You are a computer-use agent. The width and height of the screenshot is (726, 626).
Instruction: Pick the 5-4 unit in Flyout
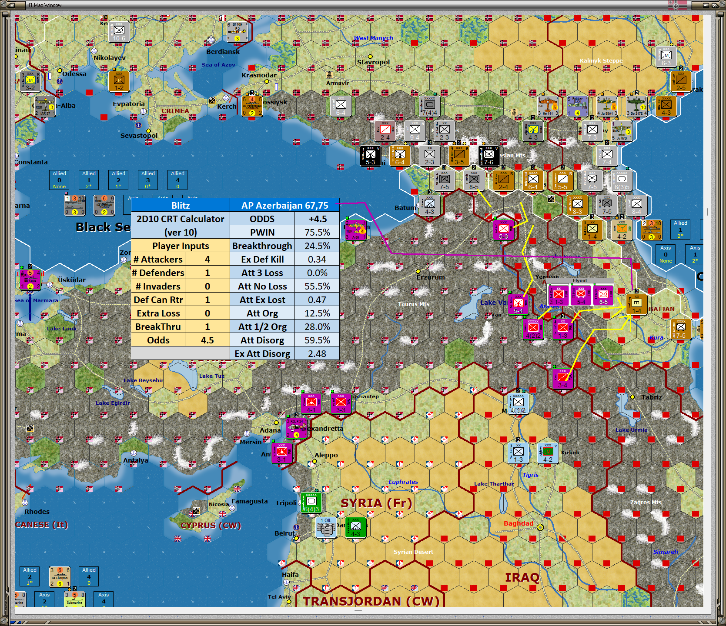[x=581, y=295]
